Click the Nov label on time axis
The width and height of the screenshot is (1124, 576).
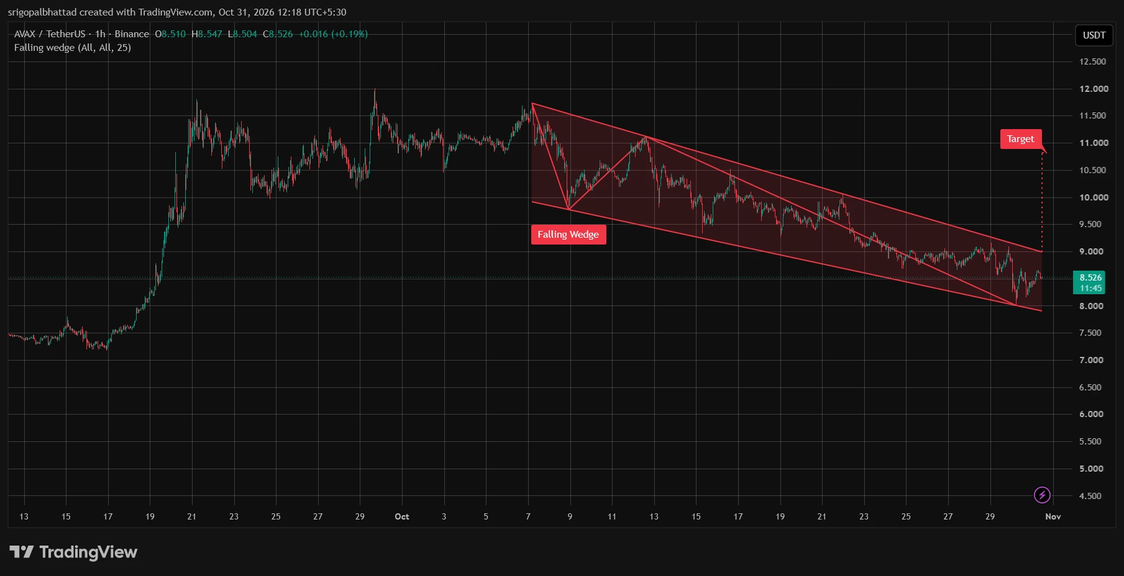coord(1053,516)
